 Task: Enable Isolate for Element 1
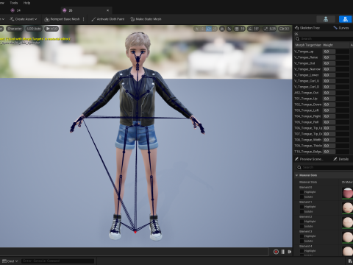coord(302,211)
